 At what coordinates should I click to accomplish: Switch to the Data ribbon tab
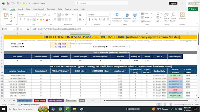[x=60, y=9]
